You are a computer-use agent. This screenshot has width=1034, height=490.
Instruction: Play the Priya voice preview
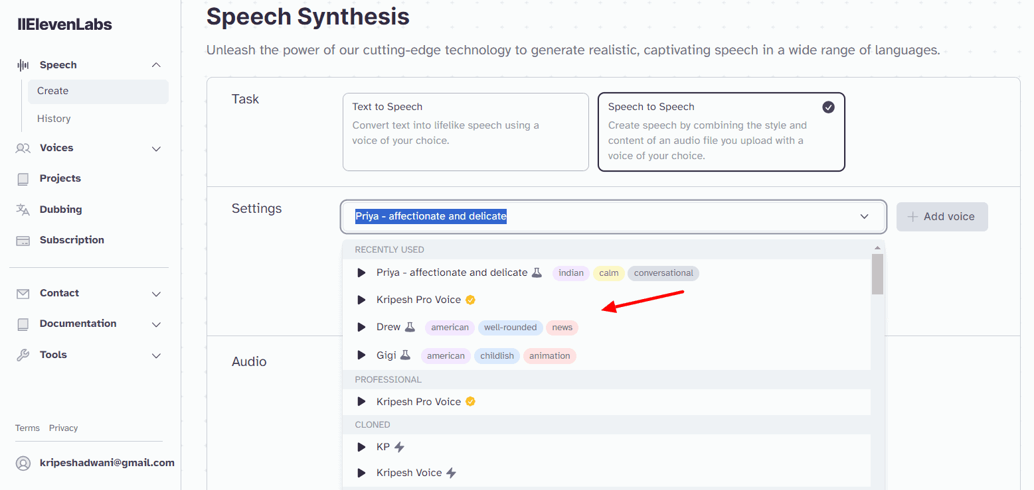(x=362, y=273)
